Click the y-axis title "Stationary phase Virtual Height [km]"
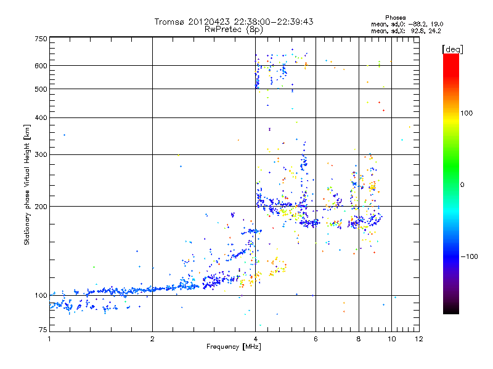Viewport: 493px width, 369px height. click(26, 184)
